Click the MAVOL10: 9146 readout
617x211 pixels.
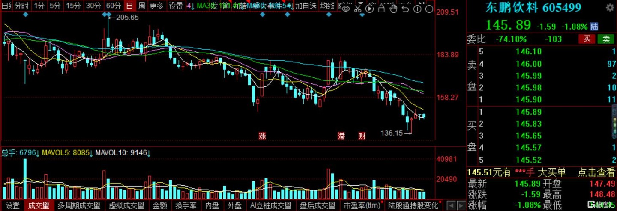pos(123,153)
